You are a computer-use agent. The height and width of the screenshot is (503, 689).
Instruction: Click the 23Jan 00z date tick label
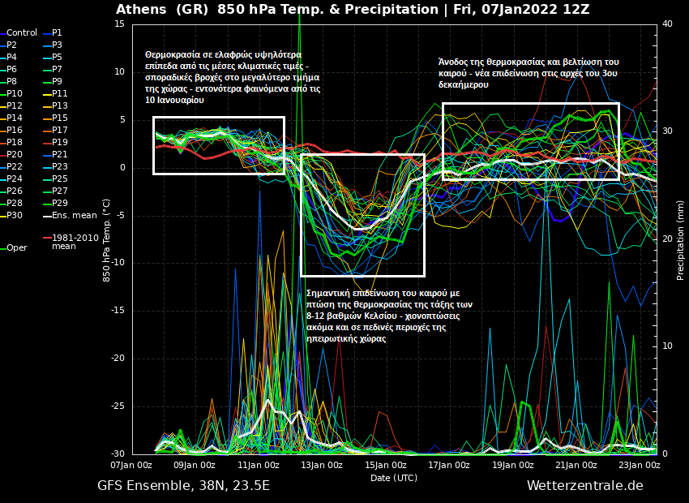tap(639, 466)
